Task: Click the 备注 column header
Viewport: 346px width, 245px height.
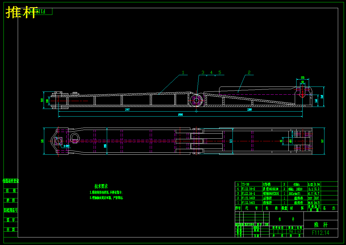Action: tap(329, 208)
